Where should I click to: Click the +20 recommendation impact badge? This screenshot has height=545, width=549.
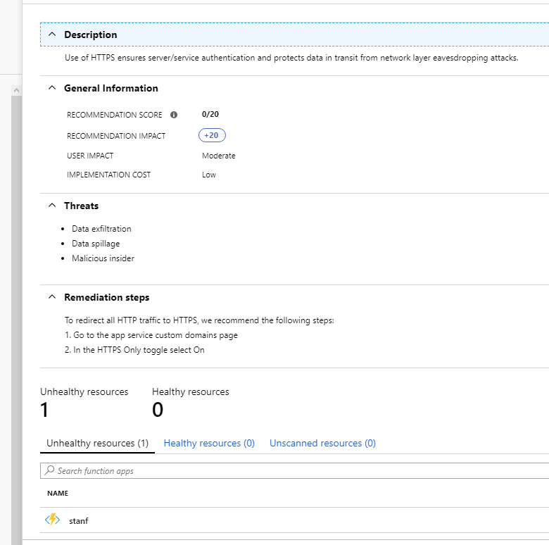pos(212,136)
